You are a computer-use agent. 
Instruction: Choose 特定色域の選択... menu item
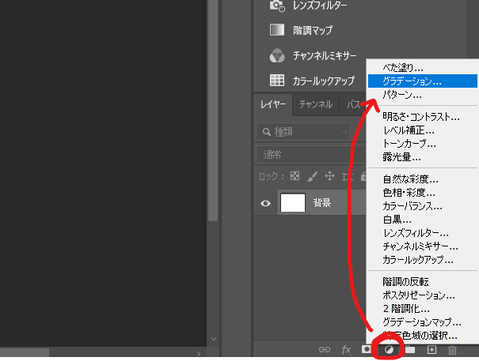[423, 336]
